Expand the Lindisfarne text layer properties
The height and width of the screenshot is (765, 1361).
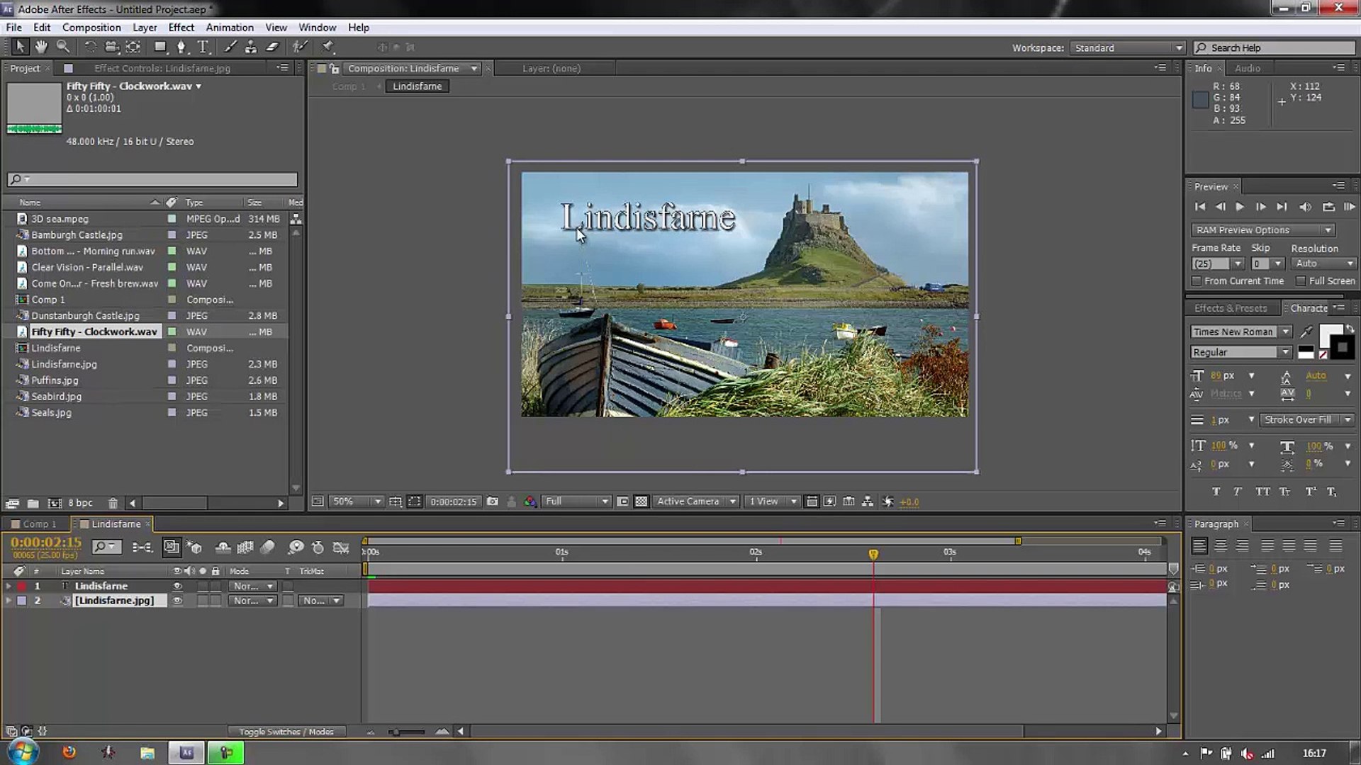(x=9, y=586)
